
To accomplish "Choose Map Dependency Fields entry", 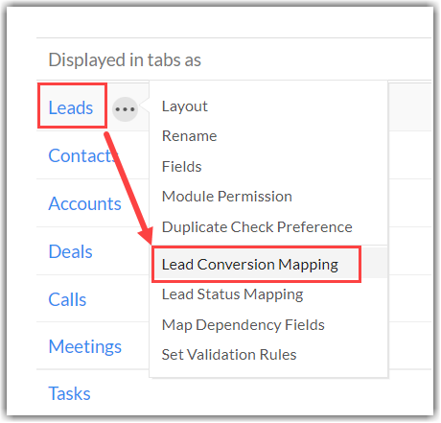I will 244,325.
